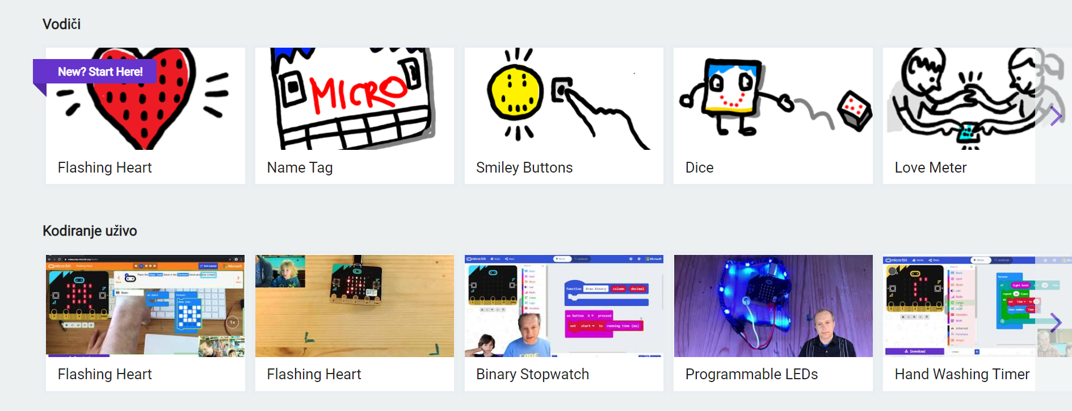Click the 'Smiley Buttons' title text
The height and width of the screenshot is (411, 1072).
click(x=524, y=167)
